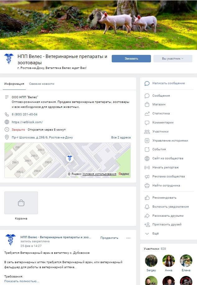Open Реклама сообщества menu item
The height and width of the screenshot is (285, 197).
coord(168,176)
